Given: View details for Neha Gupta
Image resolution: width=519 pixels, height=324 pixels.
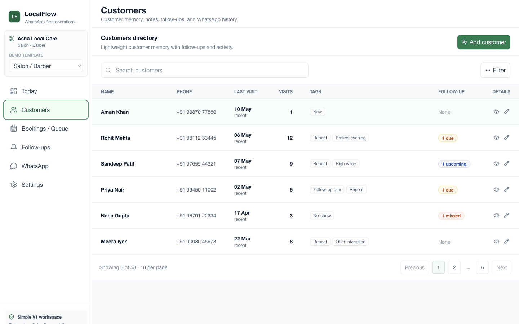Looking at the screenshot, I should click(496, 216).
